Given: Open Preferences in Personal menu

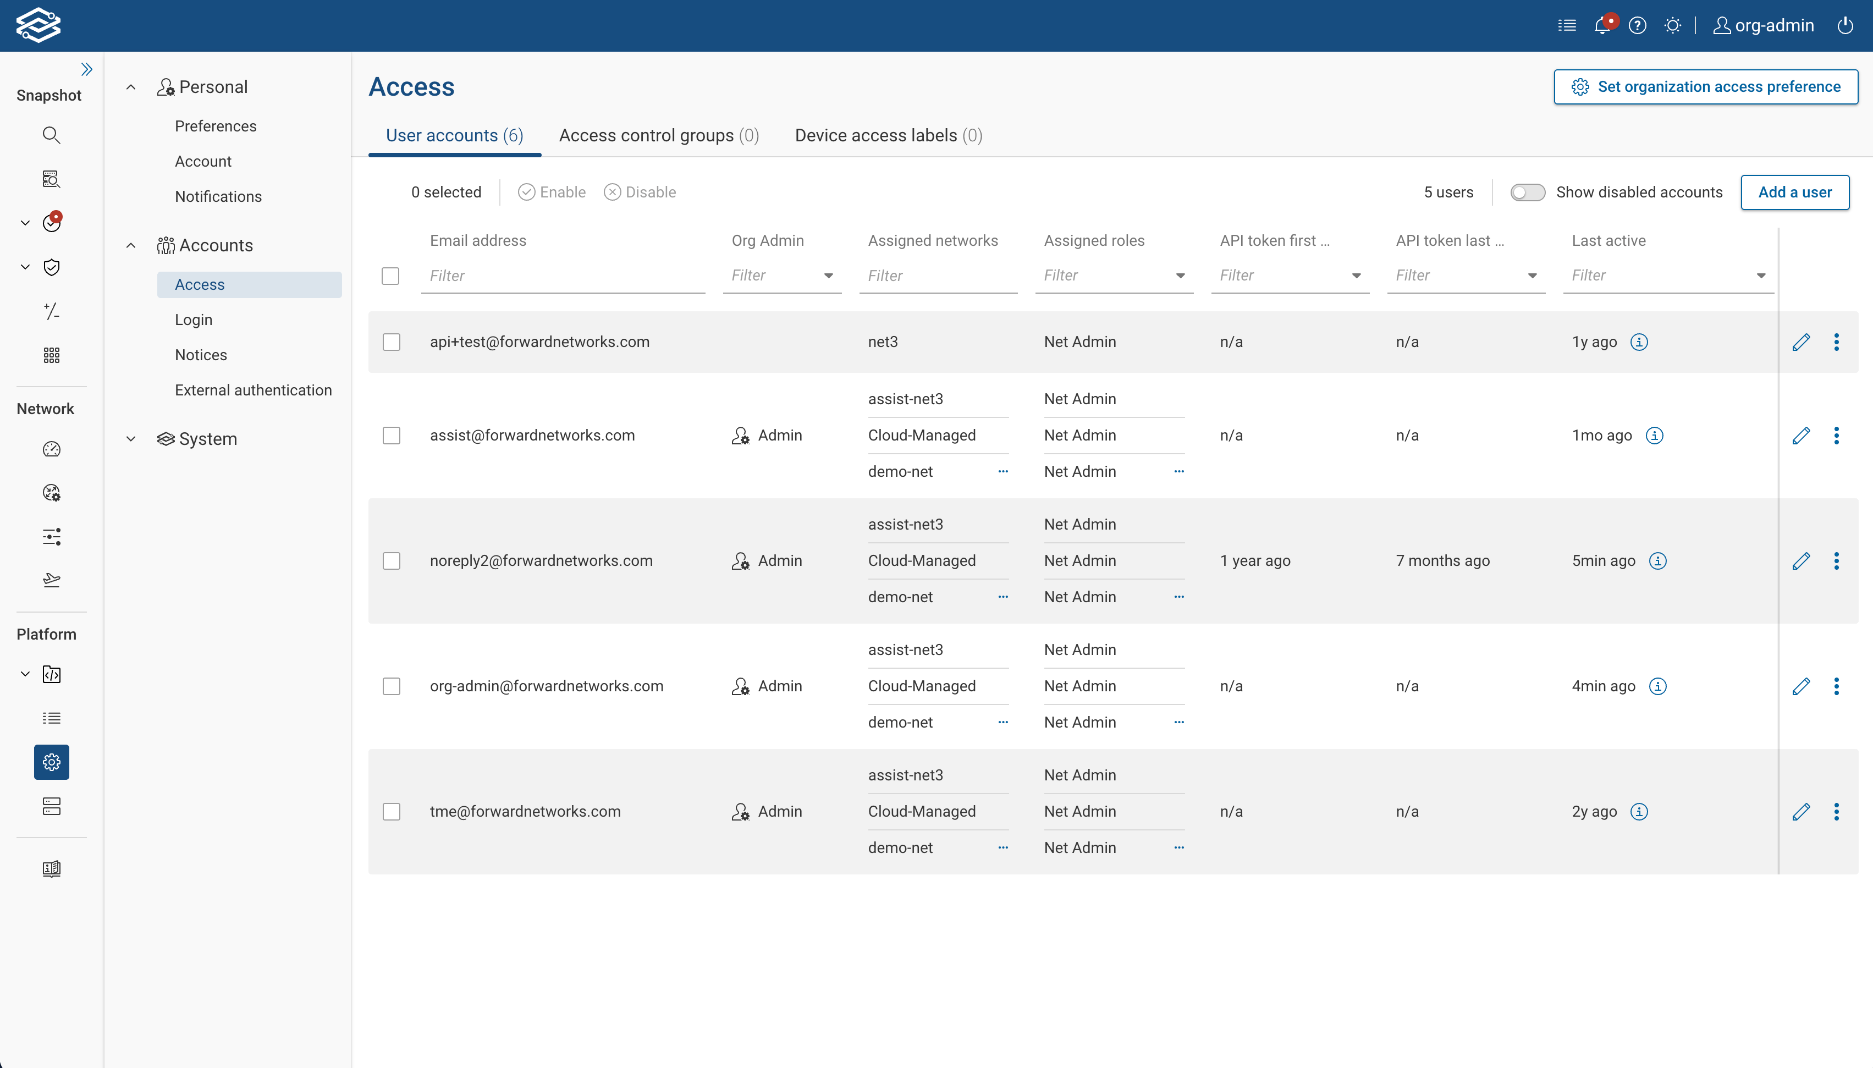Looking at the screenshot, I should click(216, 126).
